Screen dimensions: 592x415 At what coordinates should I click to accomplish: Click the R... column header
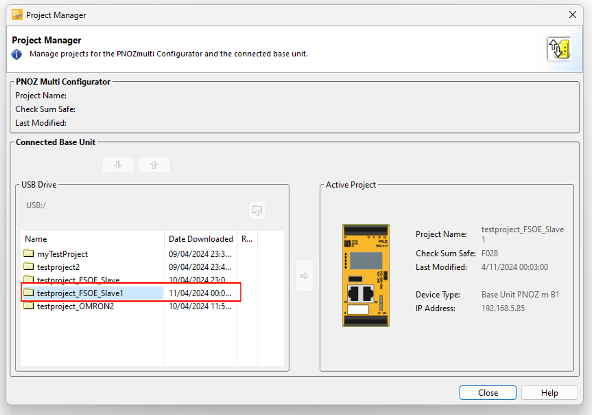pos(247,239)
